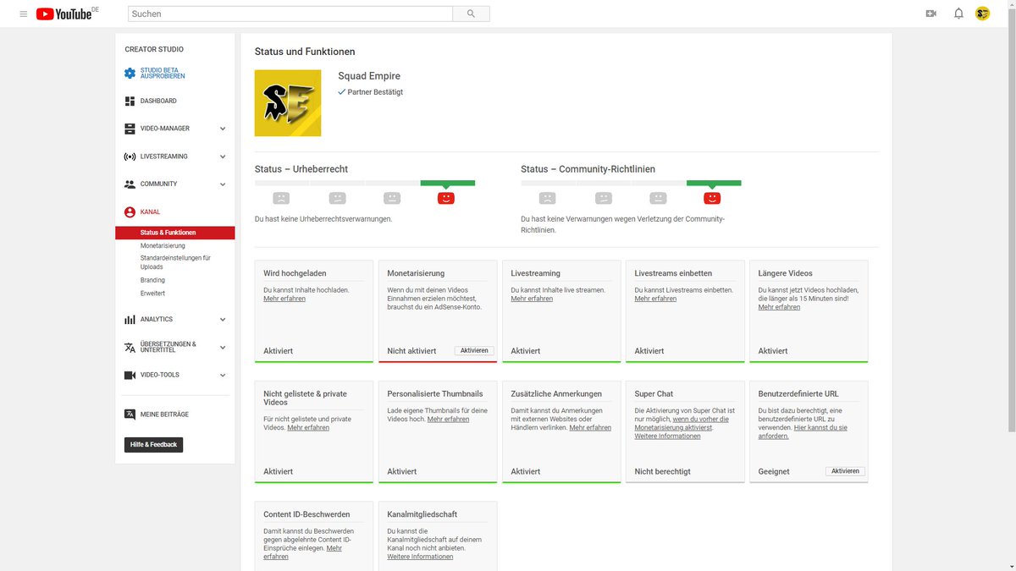Click the red smiley under Community-Richtlinien status
The height and width of the screenshot is (571, 1016).
(x=712, y=198)
